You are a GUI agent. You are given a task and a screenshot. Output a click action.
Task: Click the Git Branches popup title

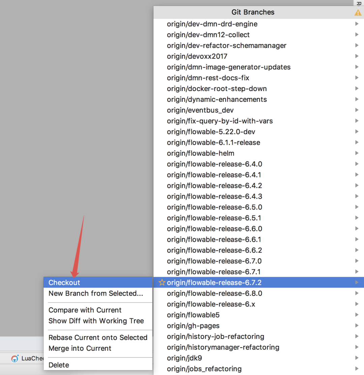point(253,12)
